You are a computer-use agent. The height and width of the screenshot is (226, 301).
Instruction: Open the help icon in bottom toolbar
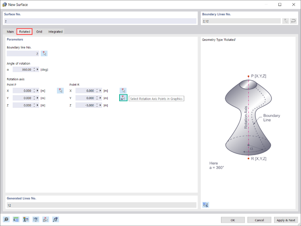tap(6, 219)
